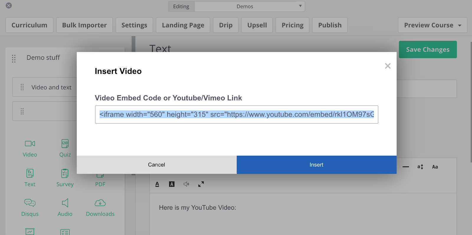Viewport: 472px width, 235px height.
Task: Add a Presentation lesson type
Action: [x=30, y=231]
